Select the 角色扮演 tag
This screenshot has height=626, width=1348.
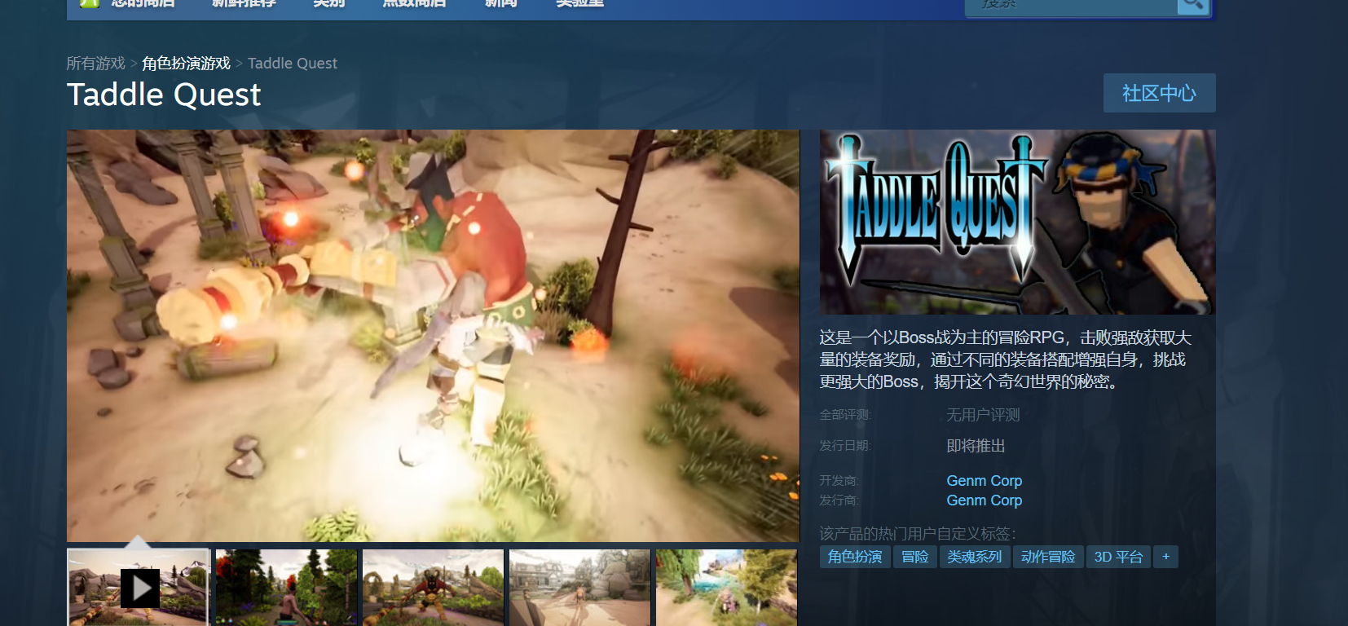pyautogui.click(x=855, y=557)
